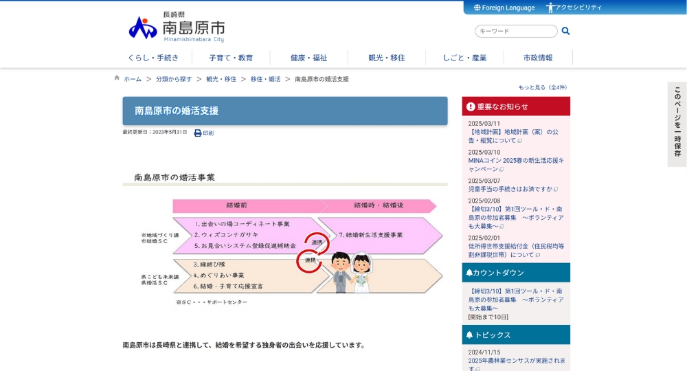Open 低所得世帯支援給付金 notice
Screen dimensions: 687x371
click(x=516, y=251)
